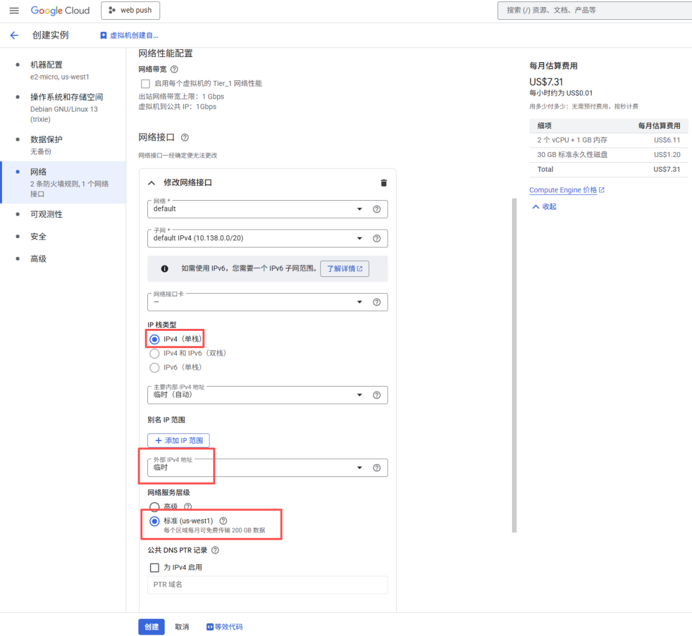Click help icon next to 网络带宽
This screenshot has height=636, width=692.
[x=174, y=69]
